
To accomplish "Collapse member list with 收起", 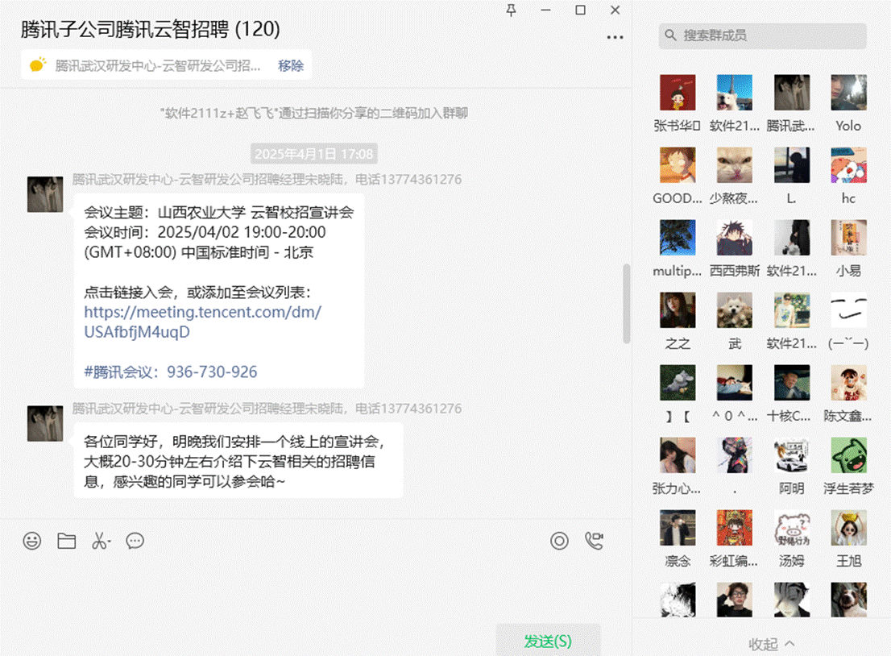I will tap(771, 644).
